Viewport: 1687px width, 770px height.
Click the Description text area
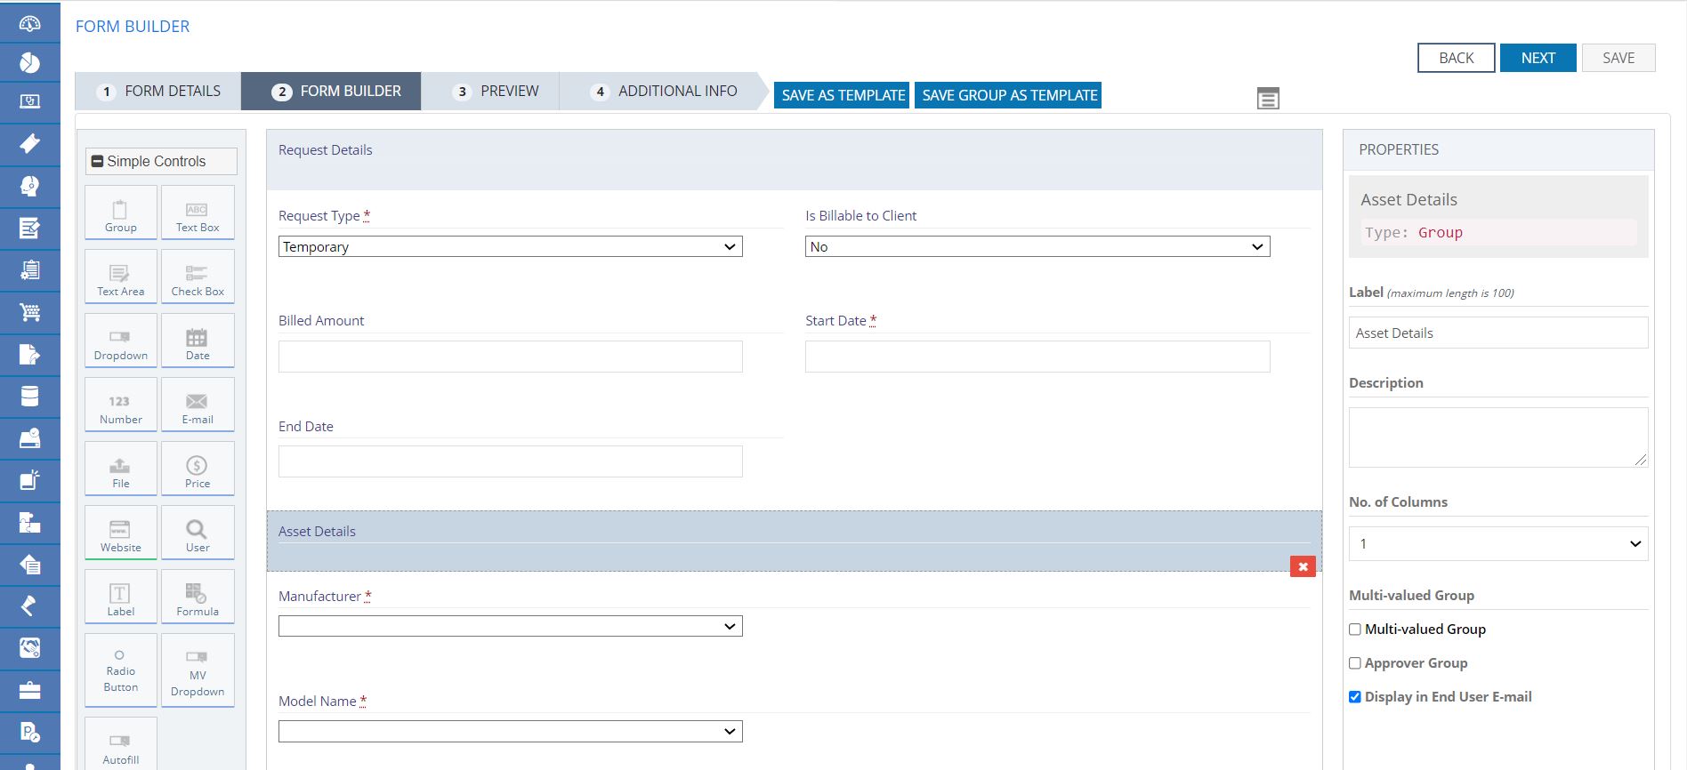[x=1498, y=437]
